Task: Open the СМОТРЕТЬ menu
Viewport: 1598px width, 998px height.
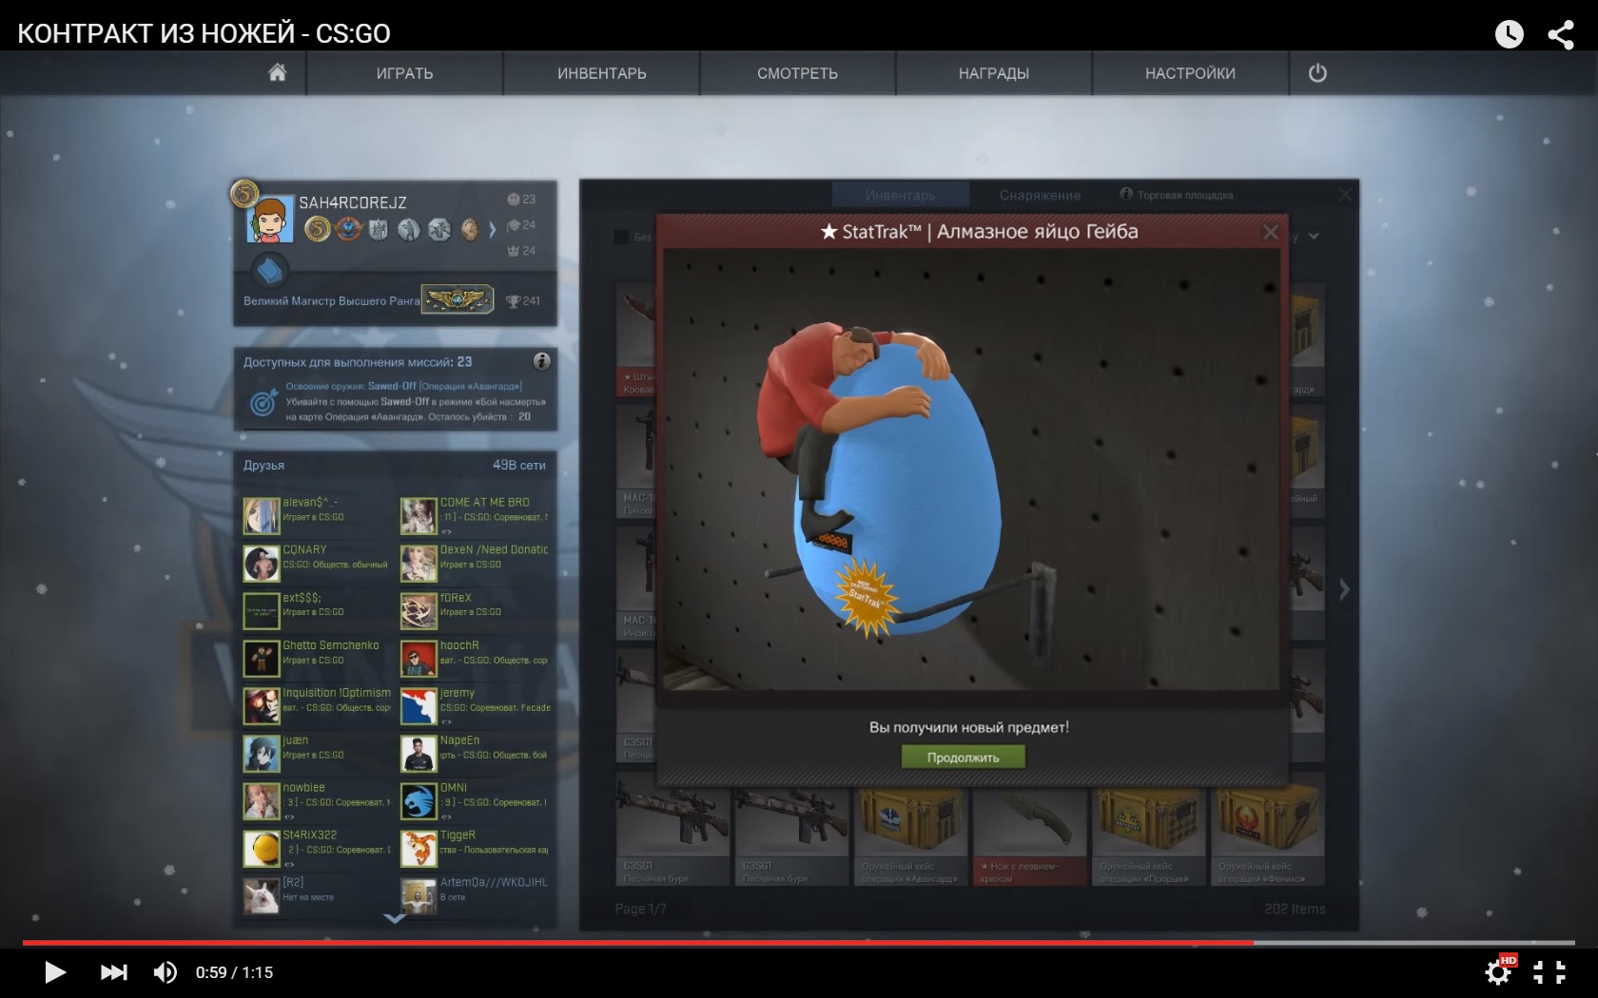Action: pyautogui.click(x=797, y=73)
